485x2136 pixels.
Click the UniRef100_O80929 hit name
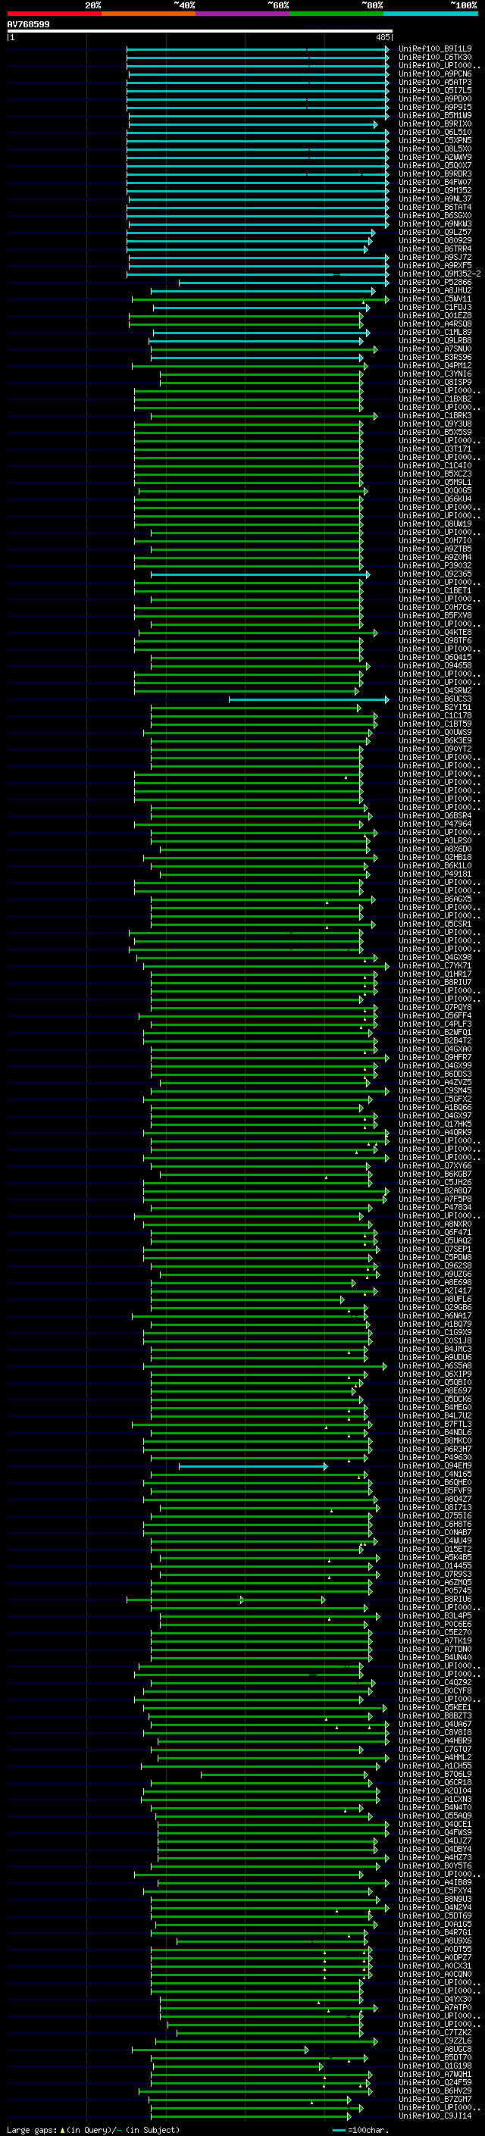coord(435,240)
